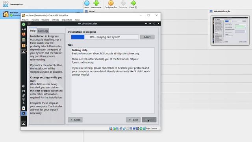Click the Geral section header in Manager

pos(92,11)
